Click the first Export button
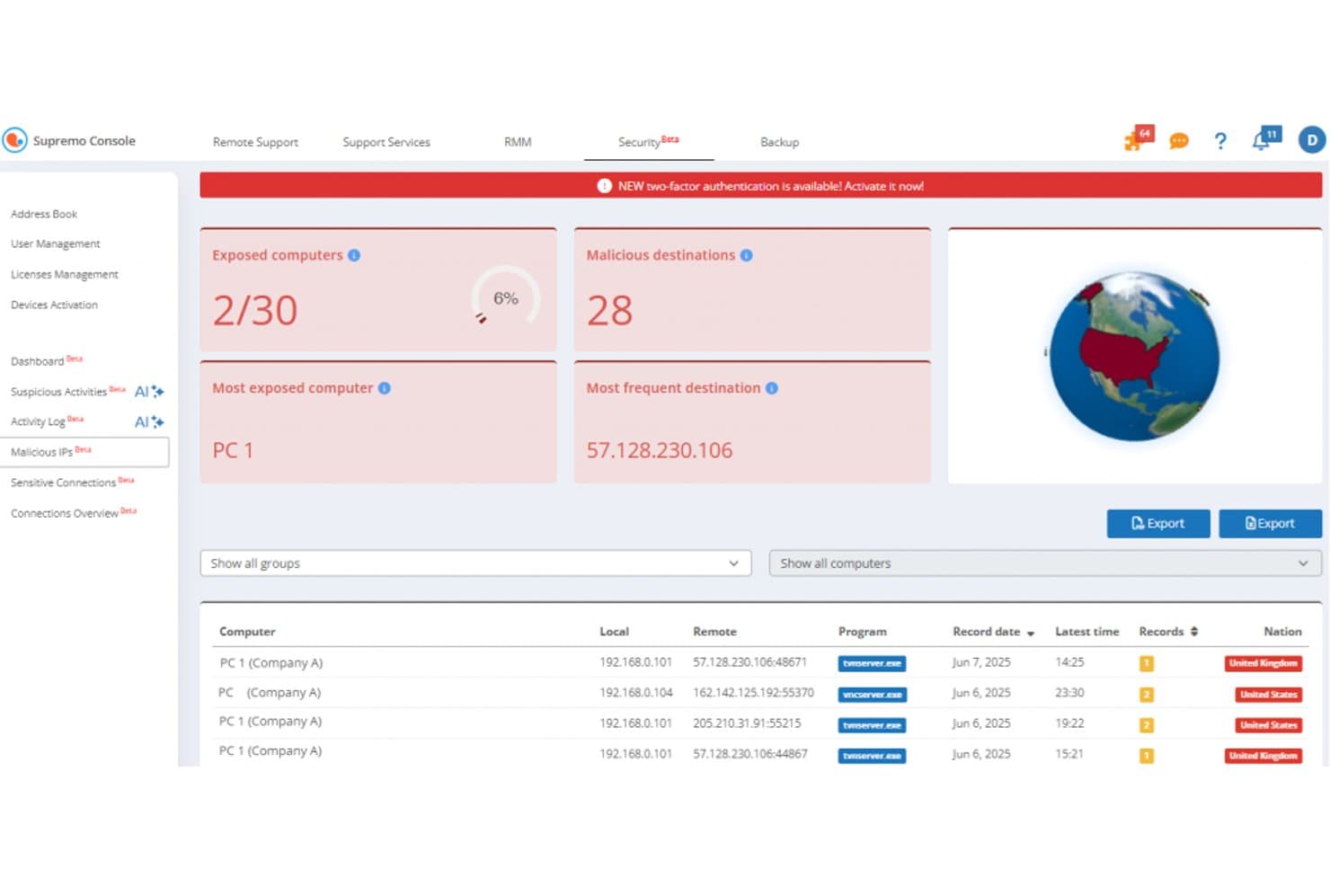The width and height of the screenshot is (1330, 887). 1158,523
